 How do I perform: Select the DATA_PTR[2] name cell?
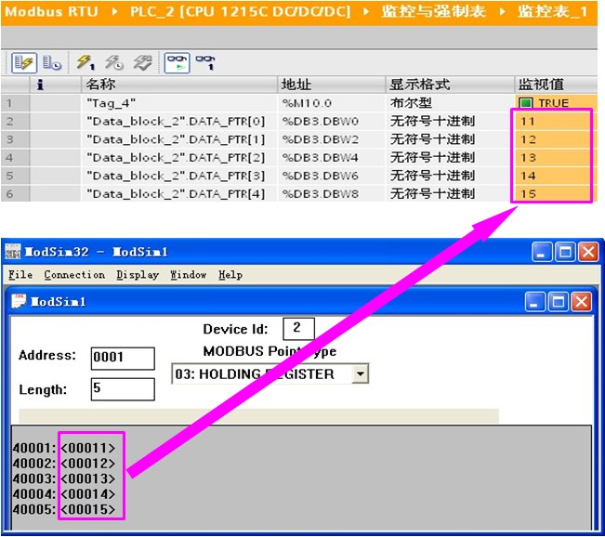179,157
